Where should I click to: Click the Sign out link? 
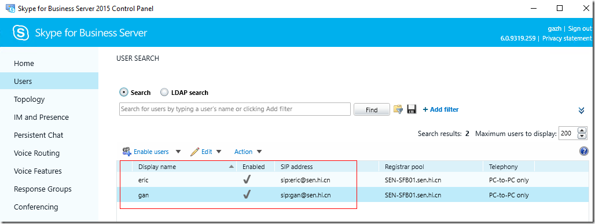tap(580, 28)
